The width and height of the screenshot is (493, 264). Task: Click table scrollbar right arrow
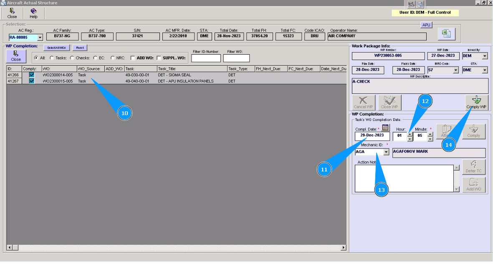coord(343,248)
